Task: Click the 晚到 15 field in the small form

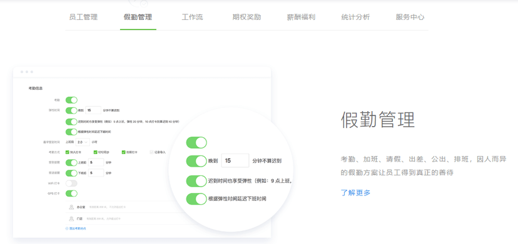Action: [93, 110]
